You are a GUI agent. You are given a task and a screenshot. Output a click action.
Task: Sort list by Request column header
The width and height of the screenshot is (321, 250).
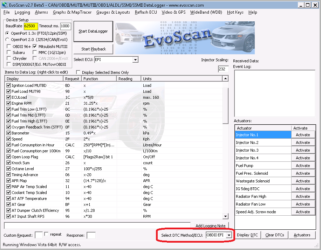point(72,79)
